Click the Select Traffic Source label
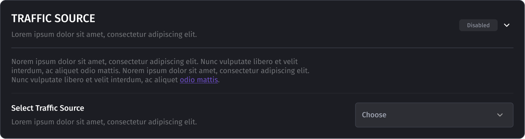Image resolution: width=525 pixels, height=139 pixels. coord(48,108)
